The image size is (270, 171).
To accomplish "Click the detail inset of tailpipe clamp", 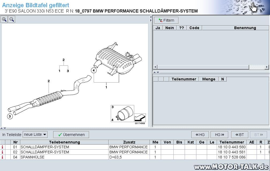I will (x=123, y=114).
